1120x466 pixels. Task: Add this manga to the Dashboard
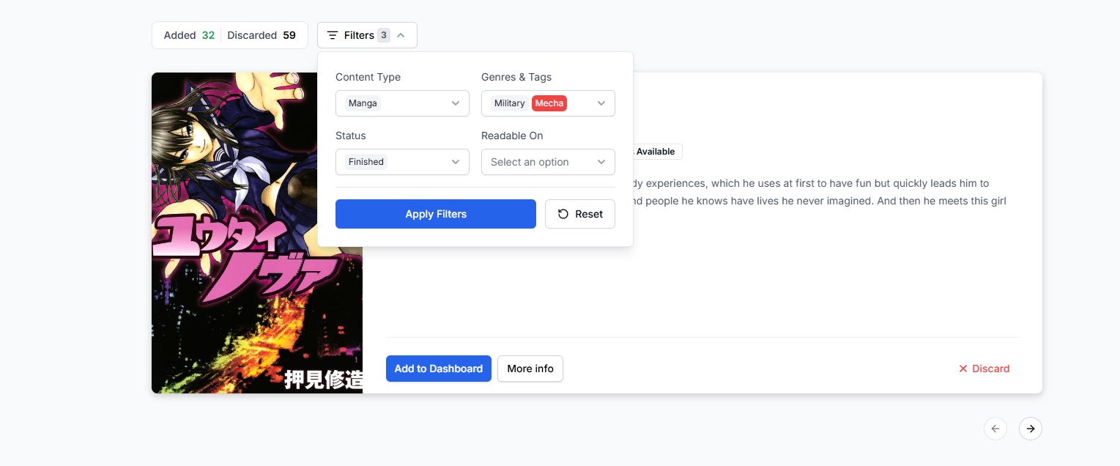(x=438, y=369)
